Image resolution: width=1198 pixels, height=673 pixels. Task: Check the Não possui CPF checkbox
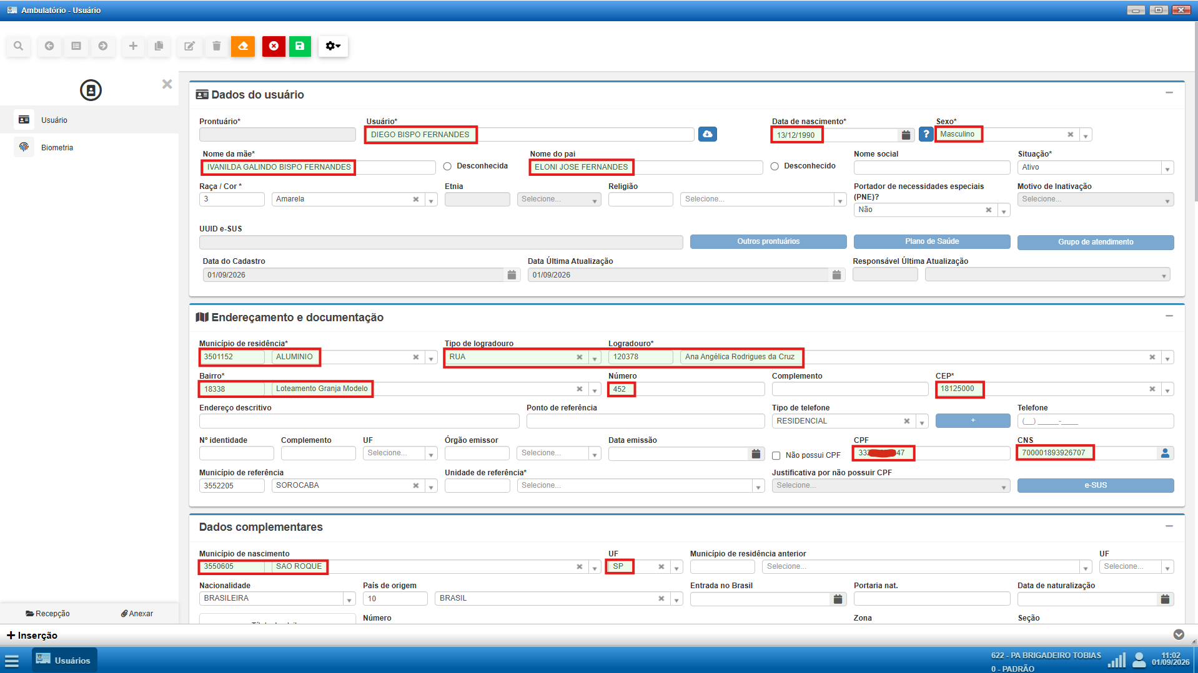[776, 456]
